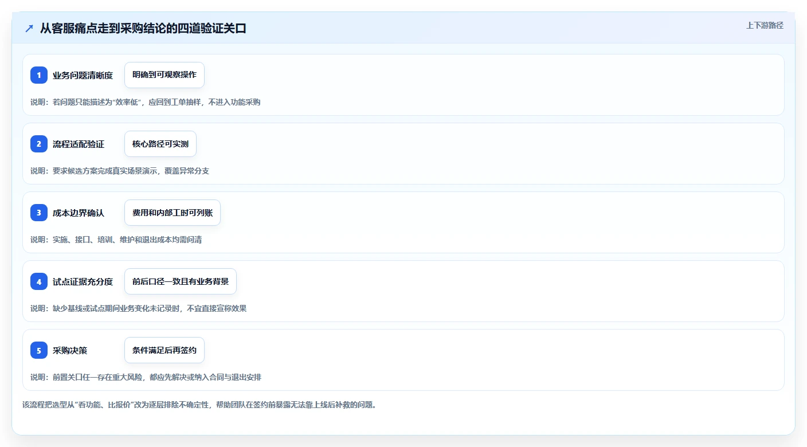The image size is (807, 447).
Task: Click the note about 应回到工单抽样
Action: 146,102
